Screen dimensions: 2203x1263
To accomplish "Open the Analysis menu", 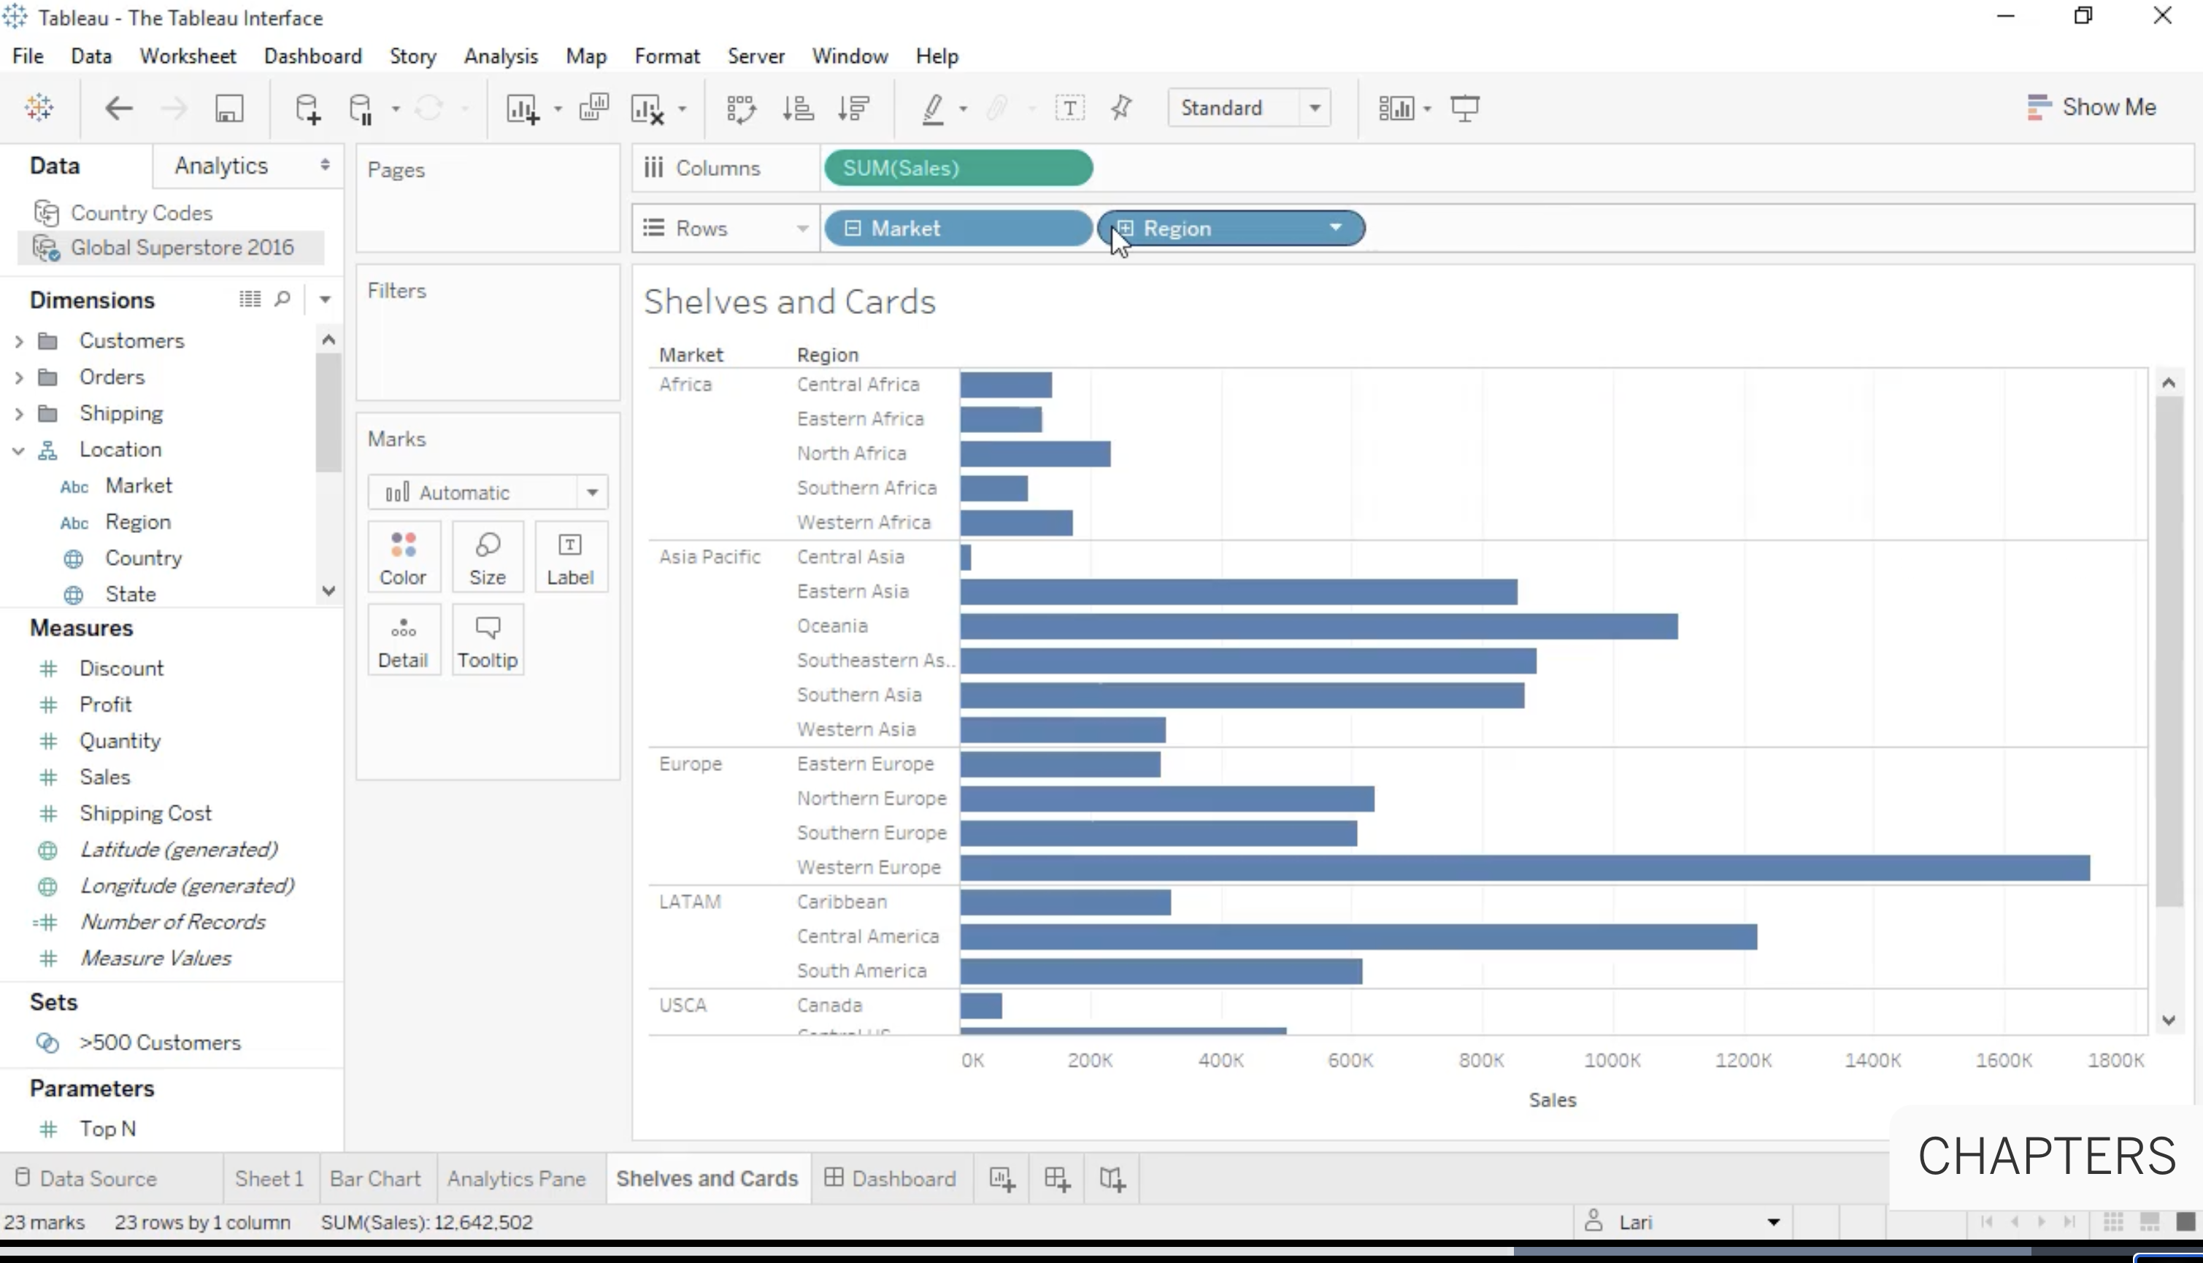I will 501,56.
